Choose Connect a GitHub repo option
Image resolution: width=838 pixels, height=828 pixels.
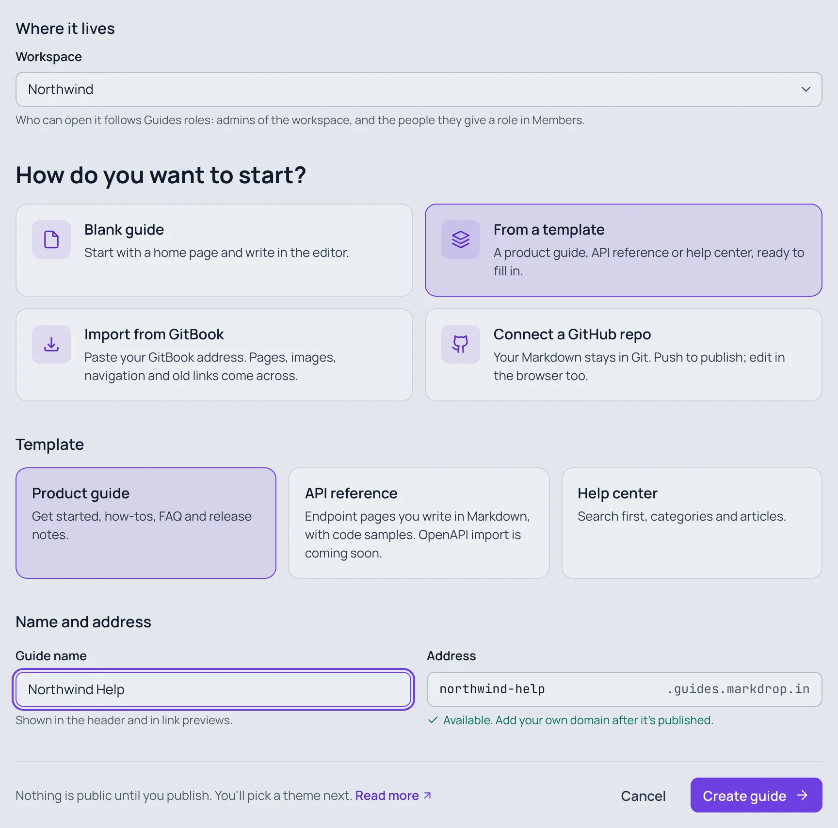624,355
